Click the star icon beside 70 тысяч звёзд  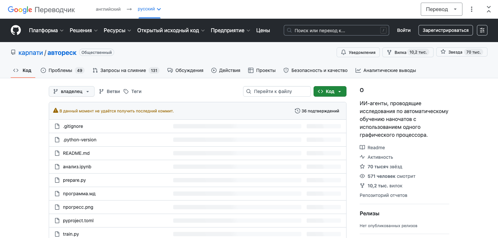coord(362,167)
